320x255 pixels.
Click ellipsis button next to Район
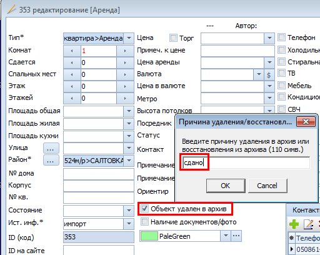coord(51,161)
